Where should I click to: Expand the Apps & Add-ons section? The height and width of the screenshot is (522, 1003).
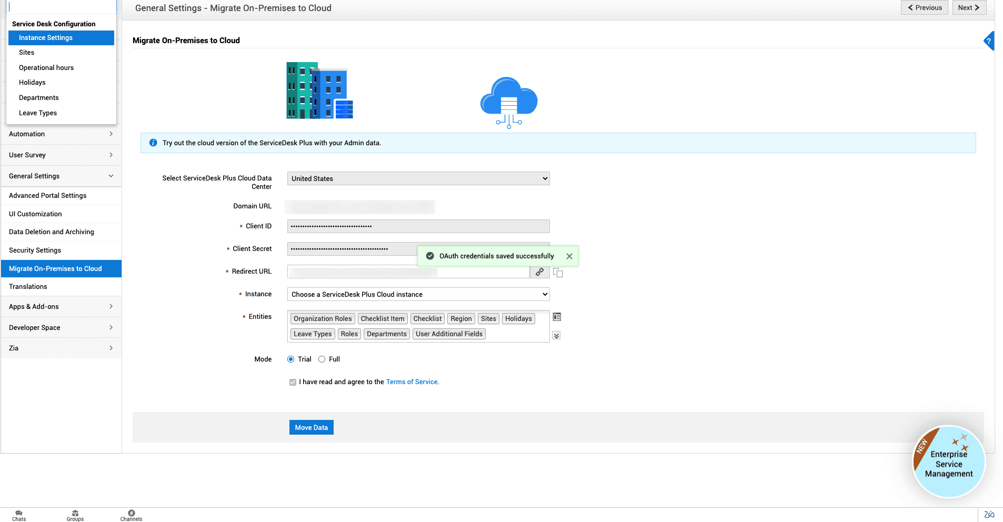[x=61, y=307]
